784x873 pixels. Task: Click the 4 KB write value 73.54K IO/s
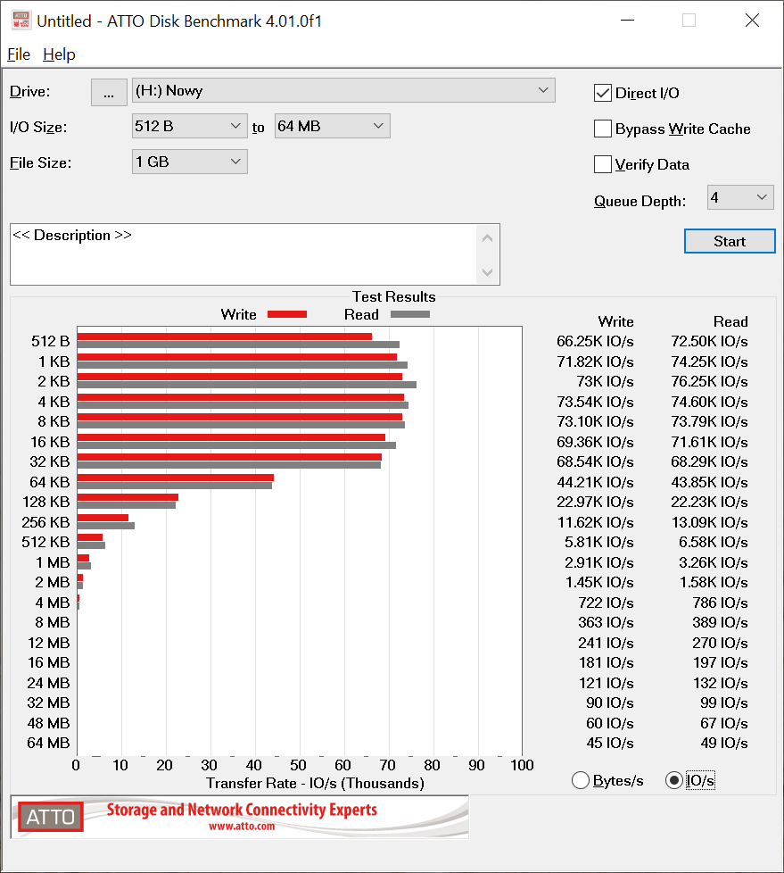point(595,402)
